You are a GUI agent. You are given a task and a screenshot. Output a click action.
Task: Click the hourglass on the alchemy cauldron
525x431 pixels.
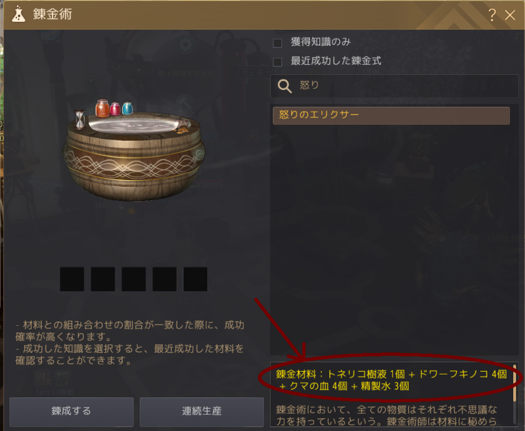(80, 119)
